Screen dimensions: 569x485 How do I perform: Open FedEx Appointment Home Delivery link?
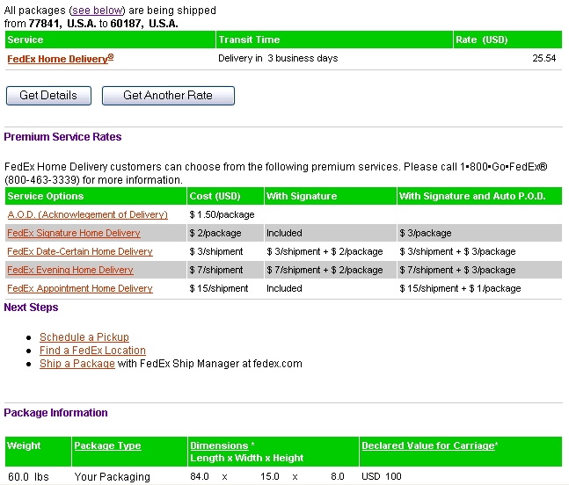point(80,288)
